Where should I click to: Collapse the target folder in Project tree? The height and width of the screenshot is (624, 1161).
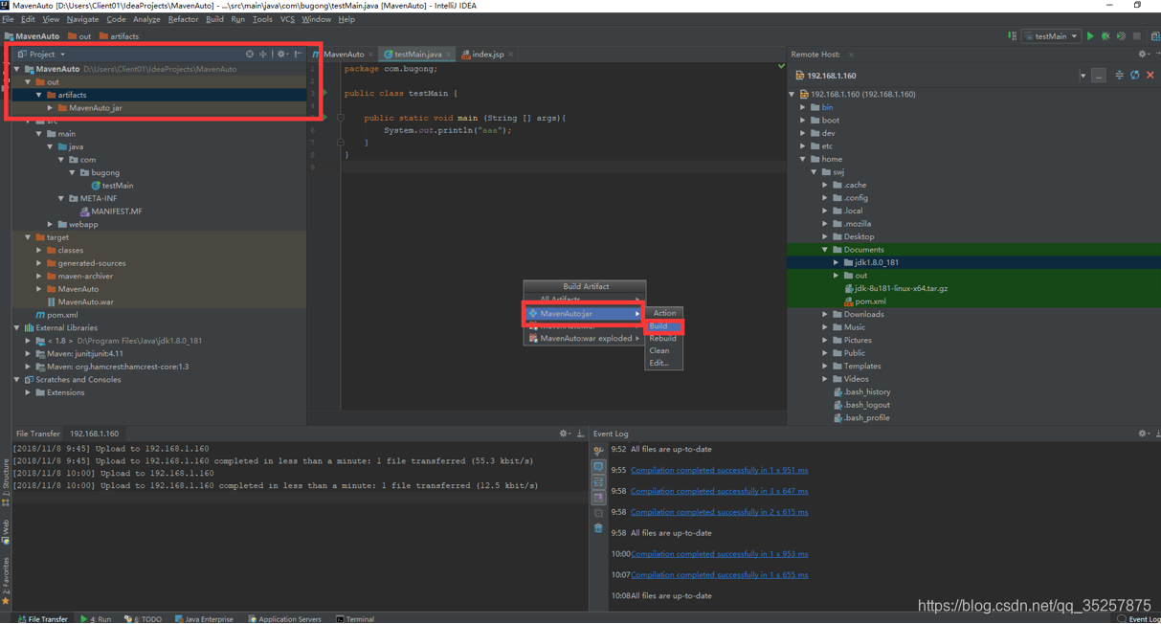[x=28, y=237]
